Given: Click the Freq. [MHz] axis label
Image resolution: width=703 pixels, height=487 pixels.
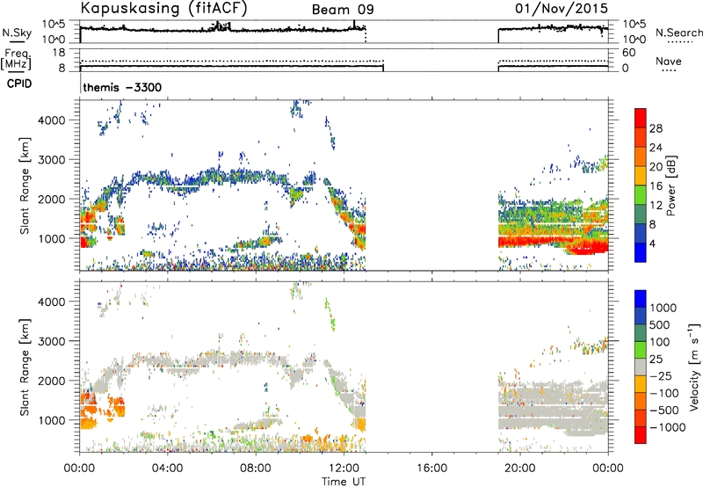Looking at the screenshot, I should tap(16, 60).
